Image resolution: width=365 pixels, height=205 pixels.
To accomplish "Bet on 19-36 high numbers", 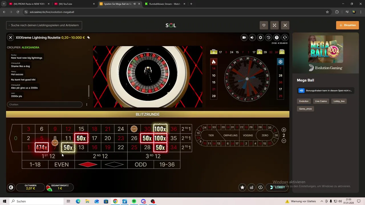I will [x=167, y=165].
